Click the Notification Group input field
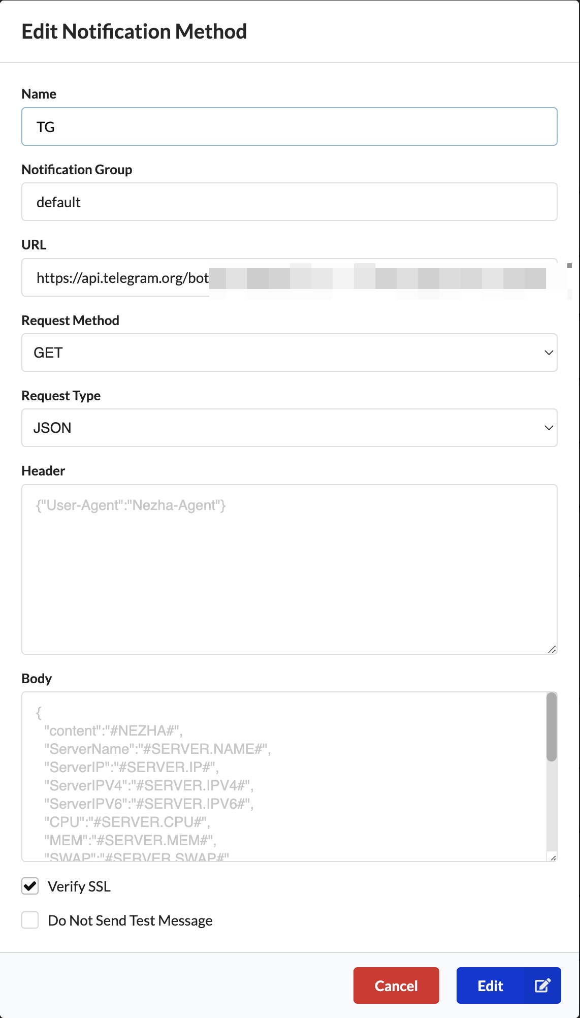This screenshot has height=1018, width=580. [289, 202]
